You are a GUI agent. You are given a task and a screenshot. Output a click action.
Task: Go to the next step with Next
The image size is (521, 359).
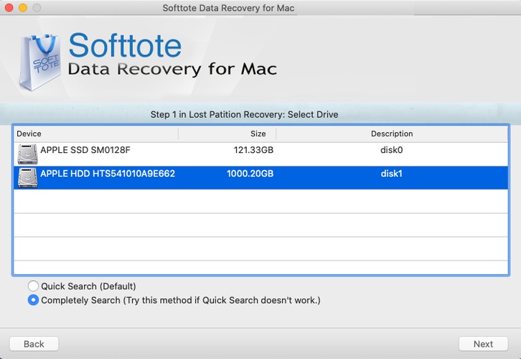click(x=483, y=344)
